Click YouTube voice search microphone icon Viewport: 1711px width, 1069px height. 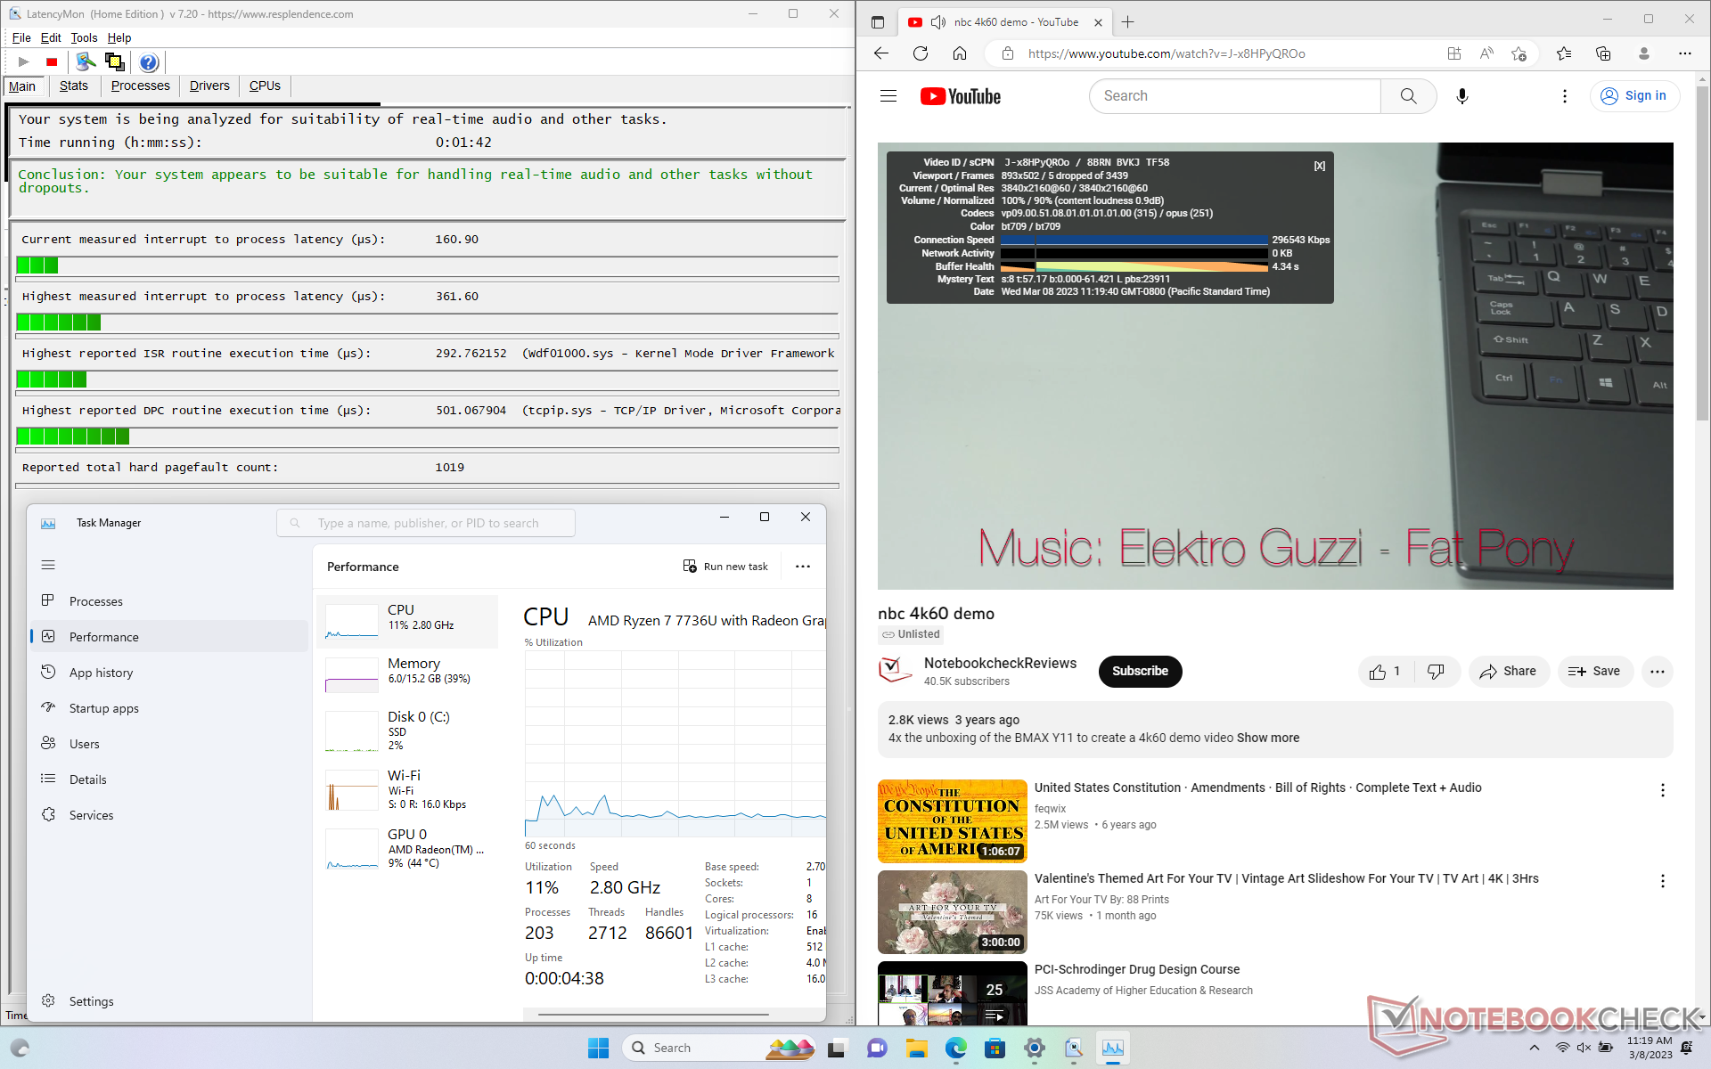click(x=1461, y=96)
